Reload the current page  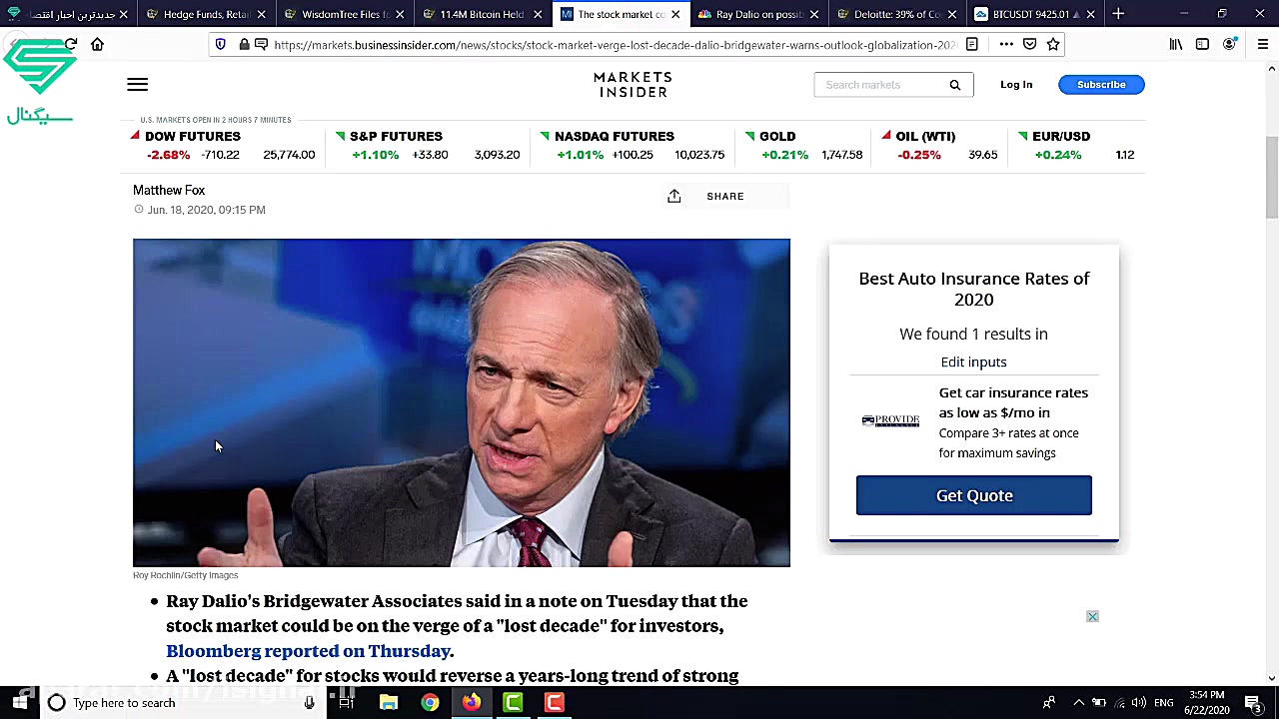(x=71, y=44)
